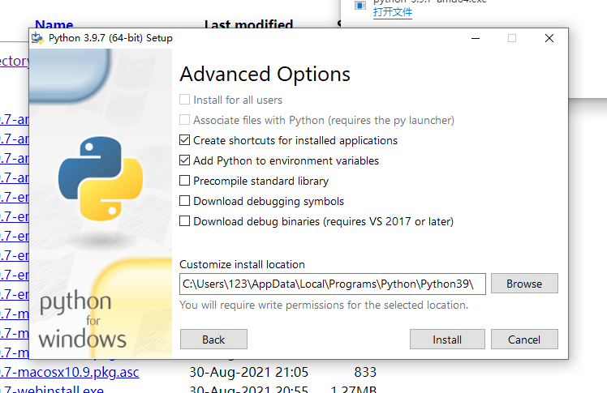Close the Python Setup window
Screen dimensions: 607x393
(549, 38)
